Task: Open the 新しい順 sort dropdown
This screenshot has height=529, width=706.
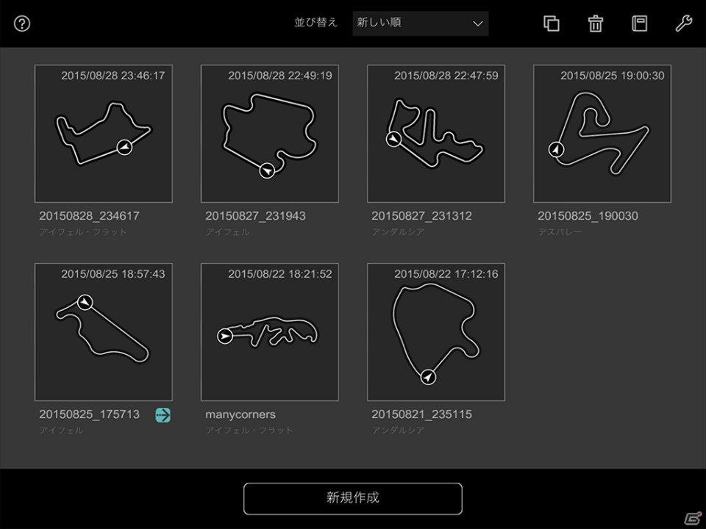Action: click(421, 24)
